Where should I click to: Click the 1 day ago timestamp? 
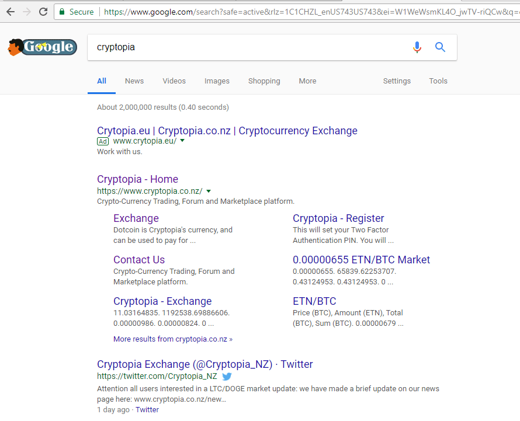click(113, 410)
